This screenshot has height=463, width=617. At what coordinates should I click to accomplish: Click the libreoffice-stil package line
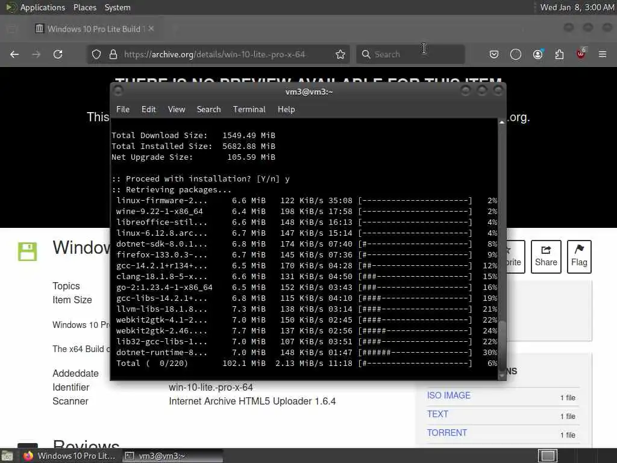[306, 222]
